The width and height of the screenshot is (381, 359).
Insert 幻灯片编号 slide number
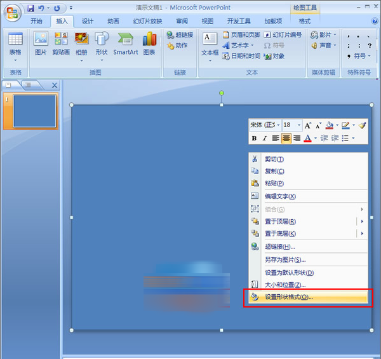(283, 35)
